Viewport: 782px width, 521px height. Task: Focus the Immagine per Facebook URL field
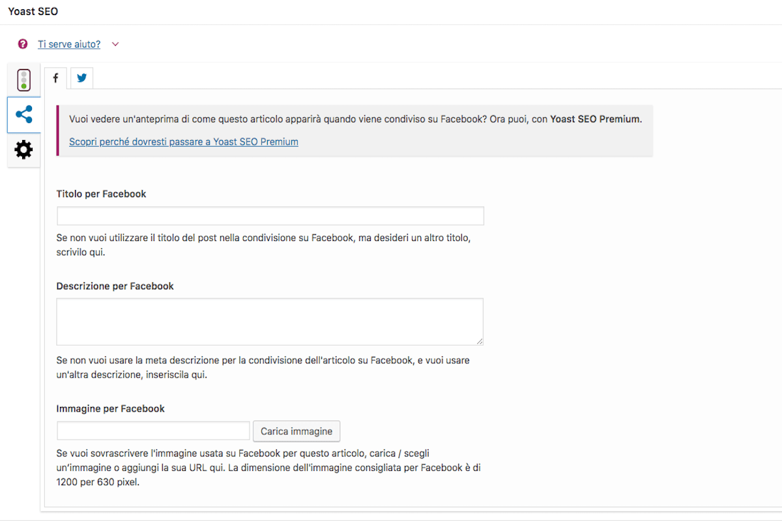154,431
